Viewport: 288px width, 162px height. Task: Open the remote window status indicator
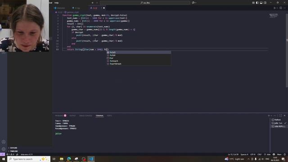2,154
